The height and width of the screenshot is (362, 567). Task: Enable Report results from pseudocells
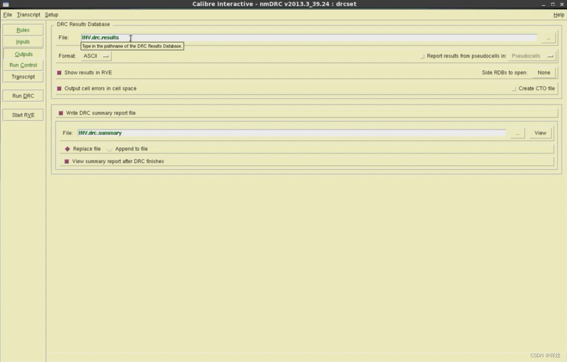pos(422,56)
